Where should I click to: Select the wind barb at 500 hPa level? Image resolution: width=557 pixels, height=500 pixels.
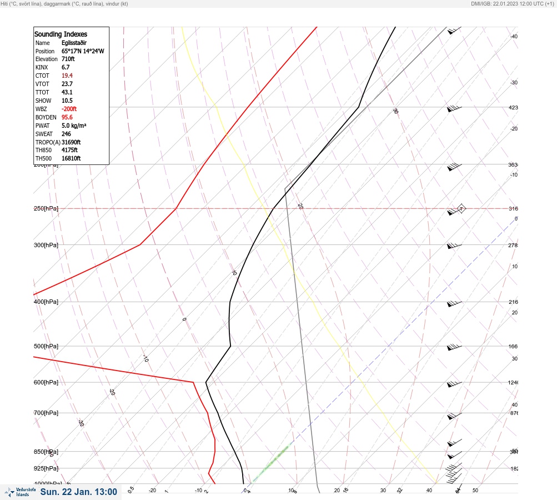pos(454,347)
